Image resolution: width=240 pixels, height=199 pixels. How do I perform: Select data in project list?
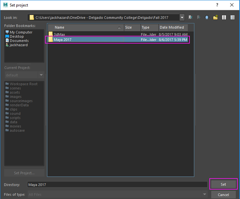pos(13,122)
